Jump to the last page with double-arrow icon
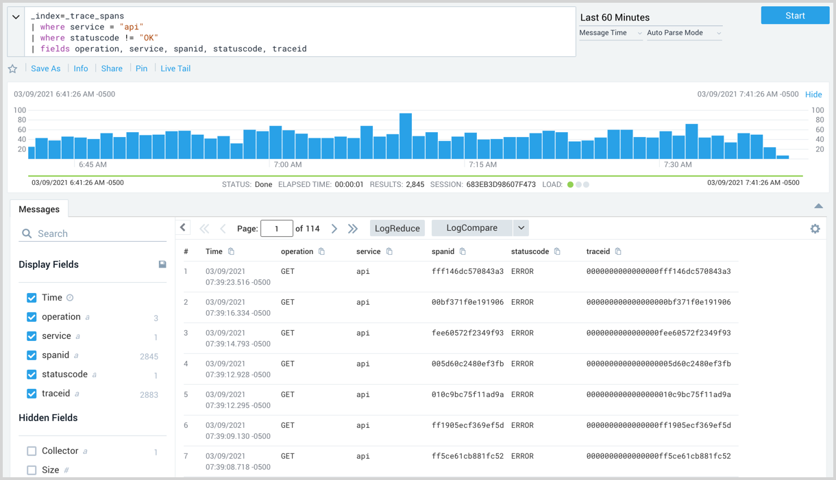Viewport: 836px width, 480px height. click(x=352, y=228)
